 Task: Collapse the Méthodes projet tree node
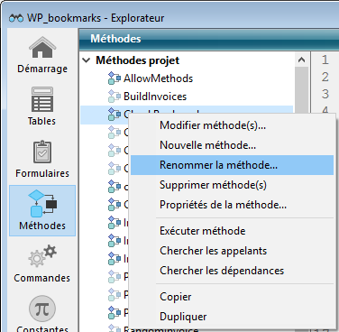pos(87,60)
